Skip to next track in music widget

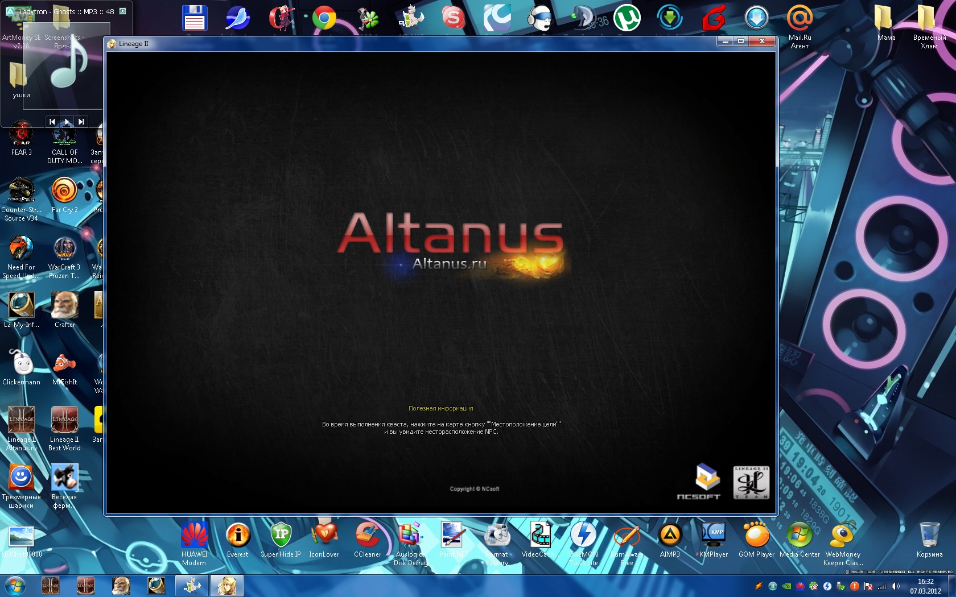81,122
